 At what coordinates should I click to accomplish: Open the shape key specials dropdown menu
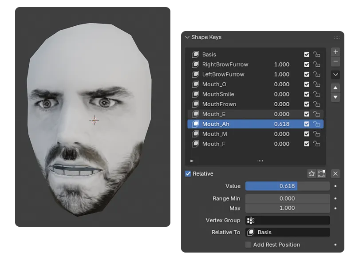point(335,75)
